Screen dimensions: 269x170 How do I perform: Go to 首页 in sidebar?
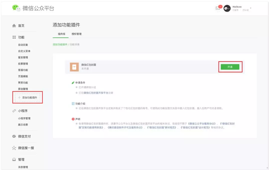[x=21, y=26]
